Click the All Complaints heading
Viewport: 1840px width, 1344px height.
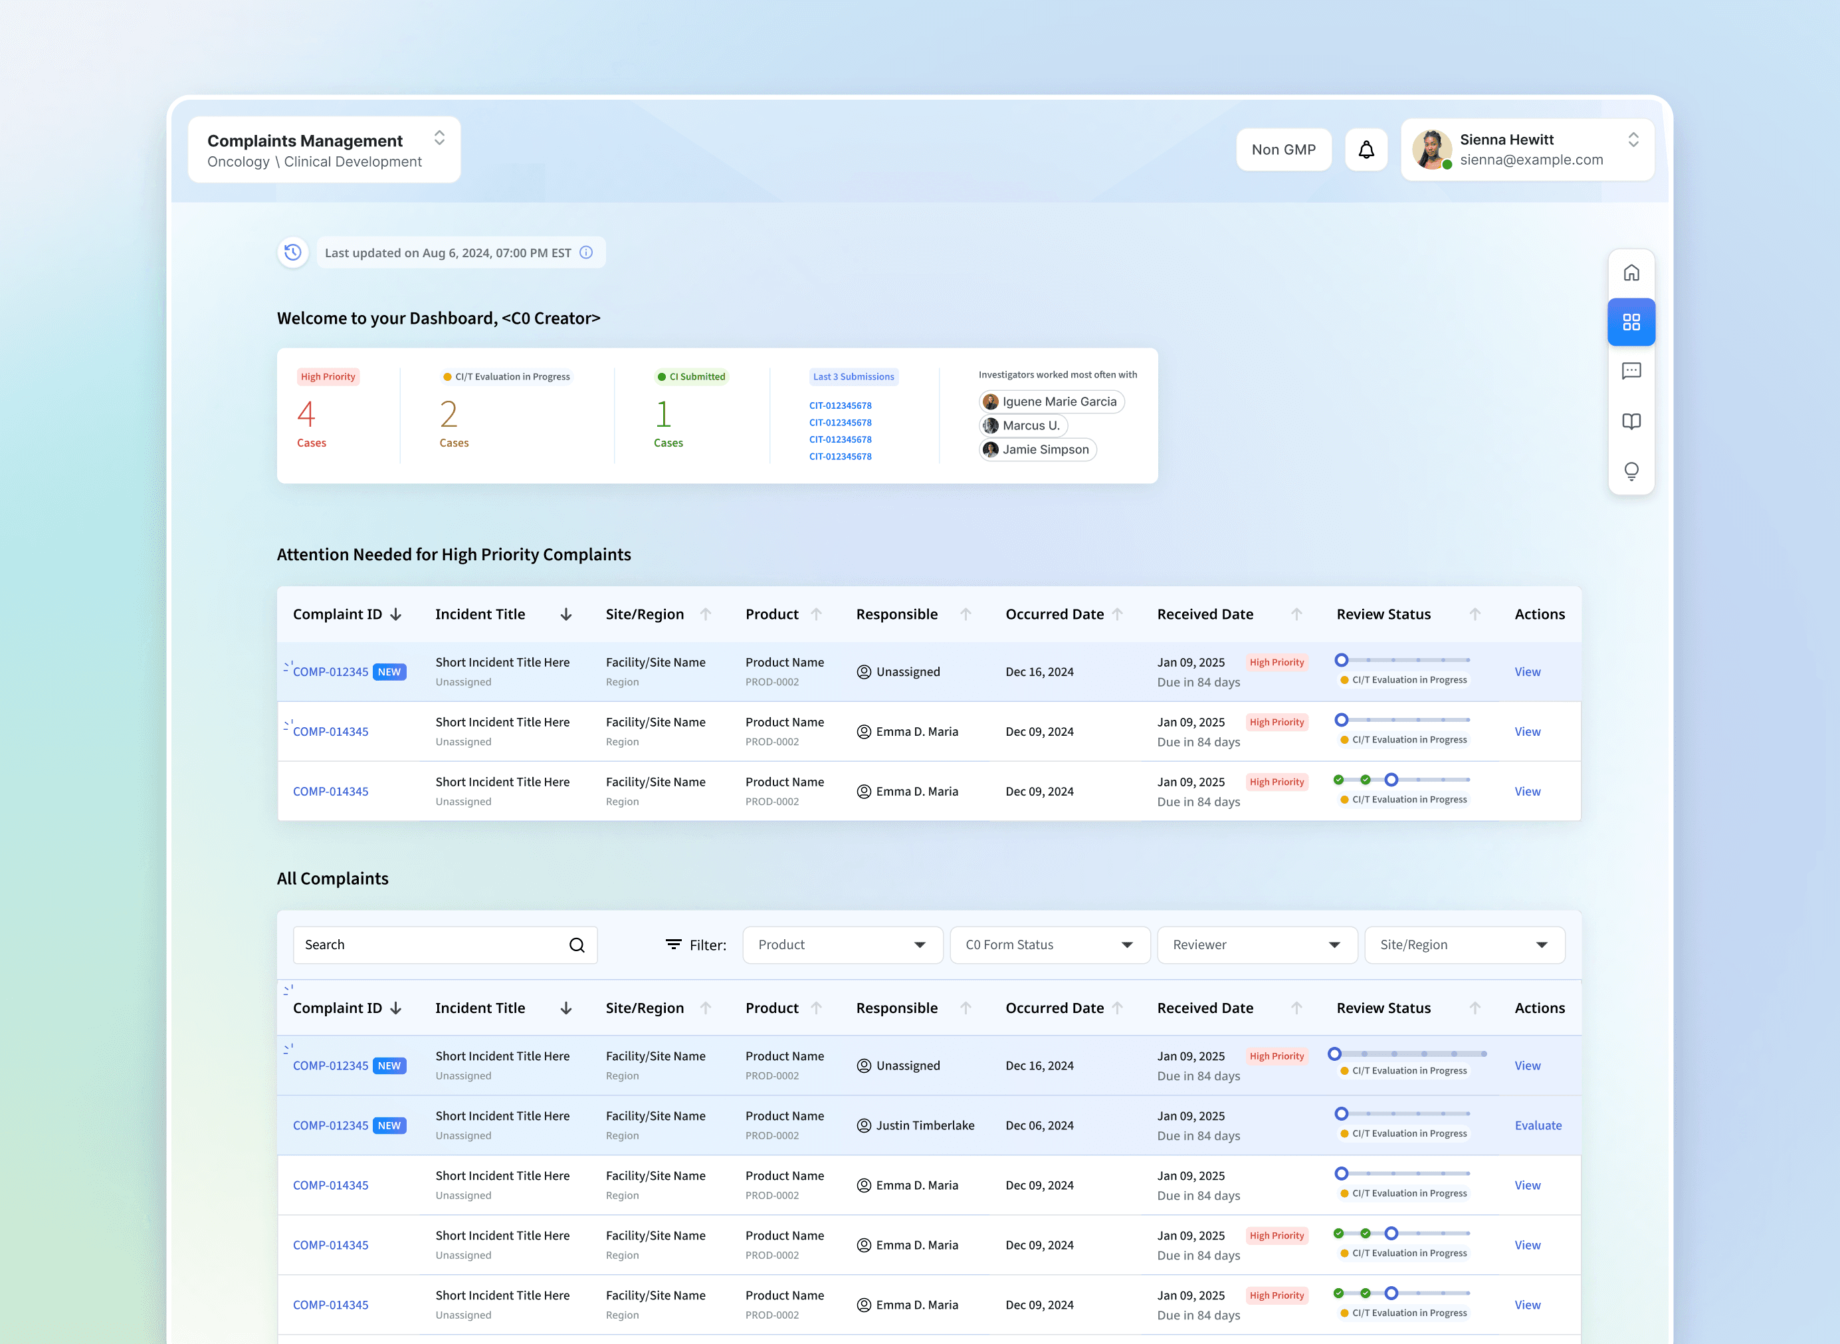pos(333,879)
